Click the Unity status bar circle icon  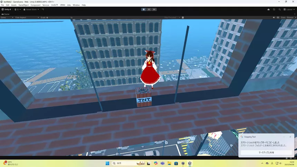pyautogui.click(x=295, y=158)
